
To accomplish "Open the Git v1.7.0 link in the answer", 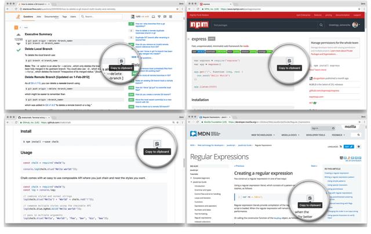I will coord(35,83).
